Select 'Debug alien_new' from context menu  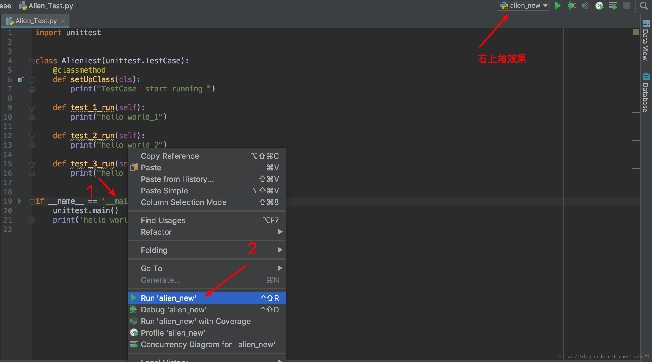click(174, 309)
